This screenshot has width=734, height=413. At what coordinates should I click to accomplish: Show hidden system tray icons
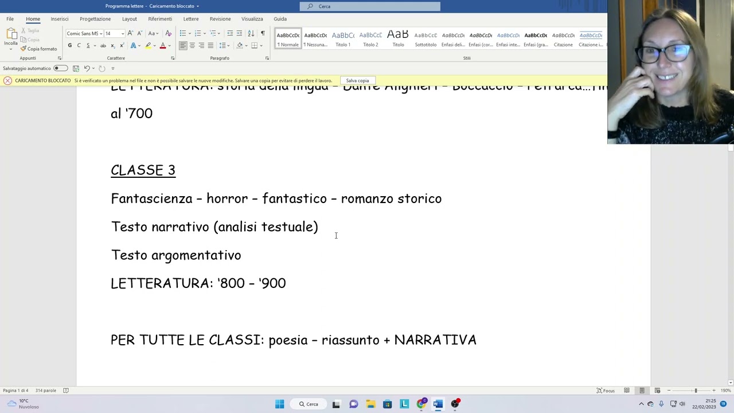coord(641,404)
